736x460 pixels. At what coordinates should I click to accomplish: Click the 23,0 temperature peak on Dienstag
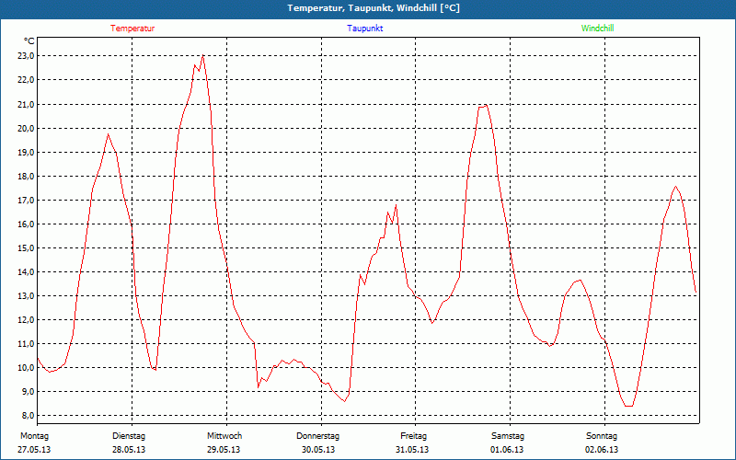pyautogui.click(x=202, y=56)
